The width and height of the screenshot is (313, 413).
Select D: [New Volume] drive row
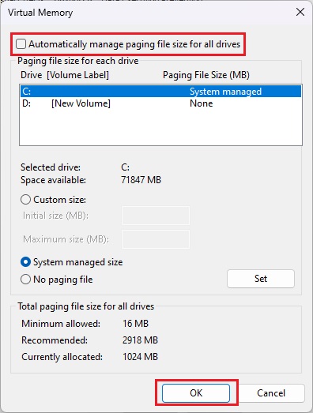pyautogui.click(x=160, y=103)
